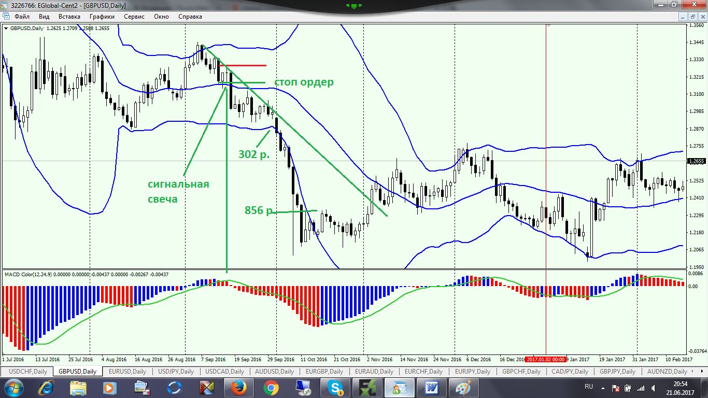Switch to the EURUSD,Daily chart tab
Screen dimensions: 708x398
[128, 372]
